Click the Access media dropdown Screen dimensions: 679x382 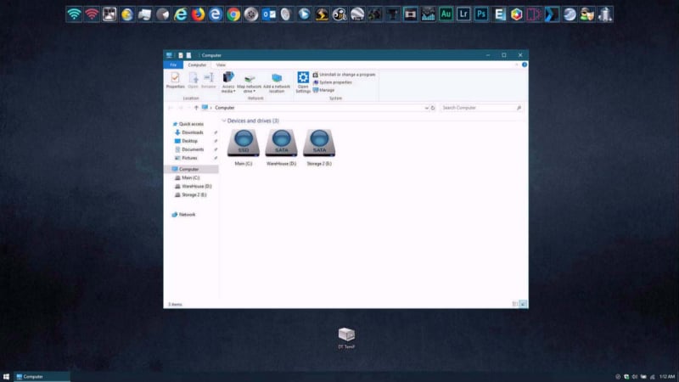(x=228, y=82)
